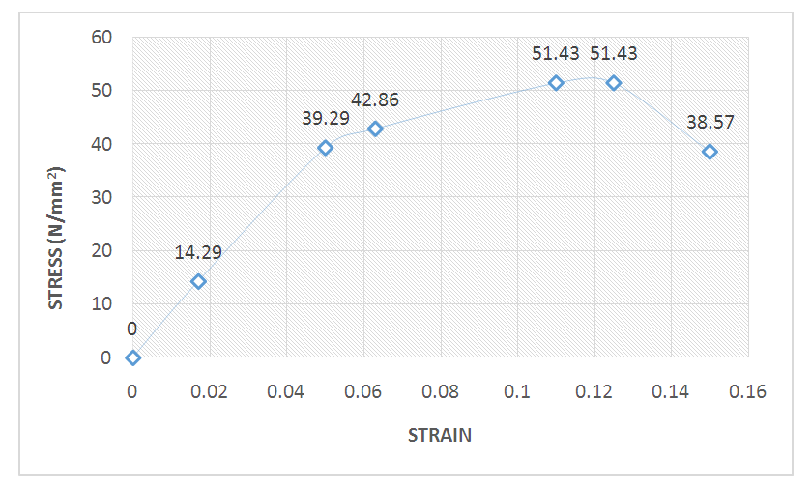Viewport: 811px width, 486px height.
Task: Click the 60 tick label on the stress axis
Action: (101, 38)
